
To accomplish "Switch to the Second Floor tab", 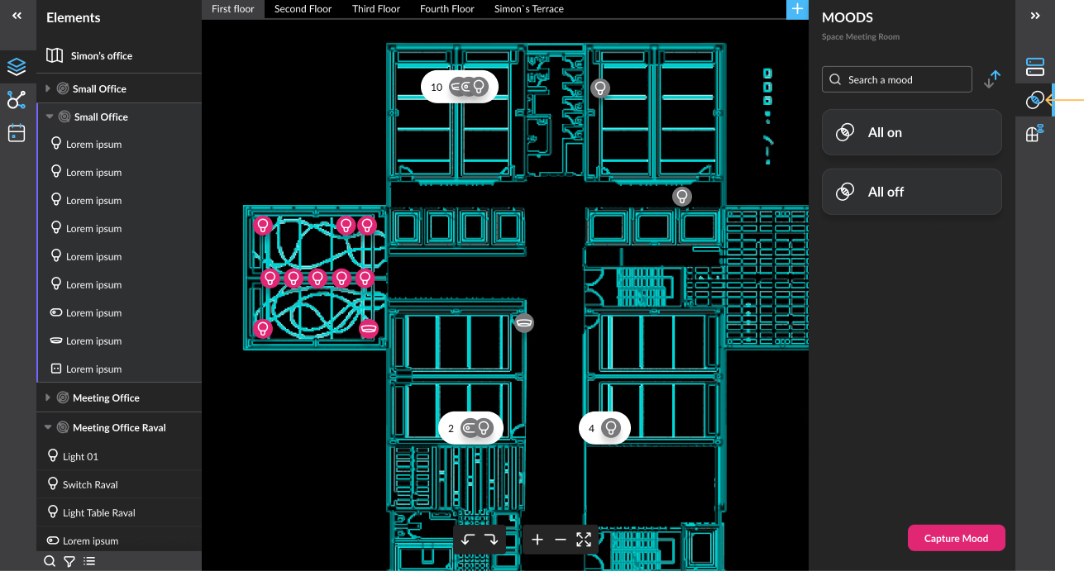I will pos(303,9).
